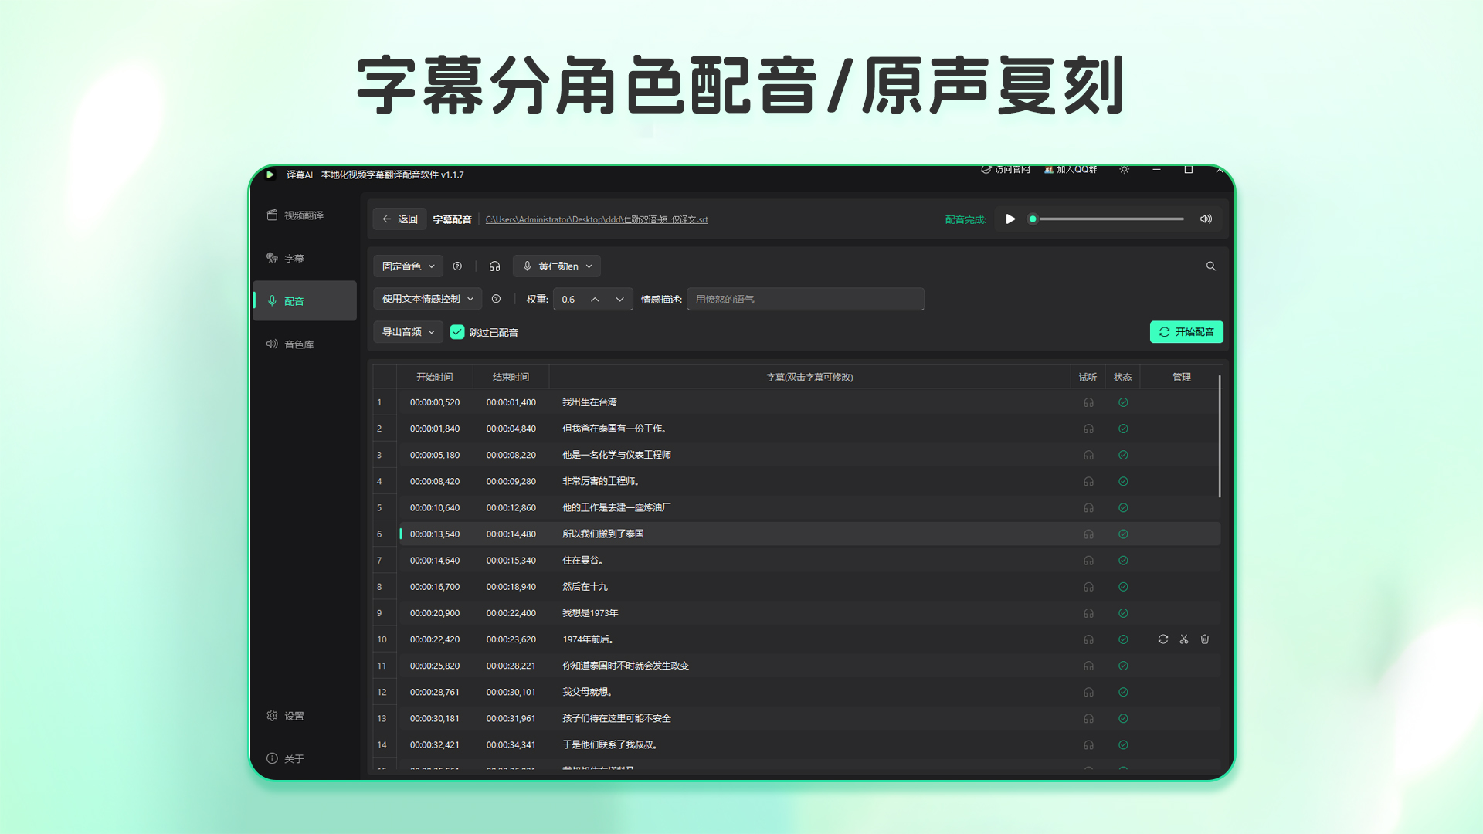Open the srt file path link
The image size is (1483, 834).
point(596,220)
